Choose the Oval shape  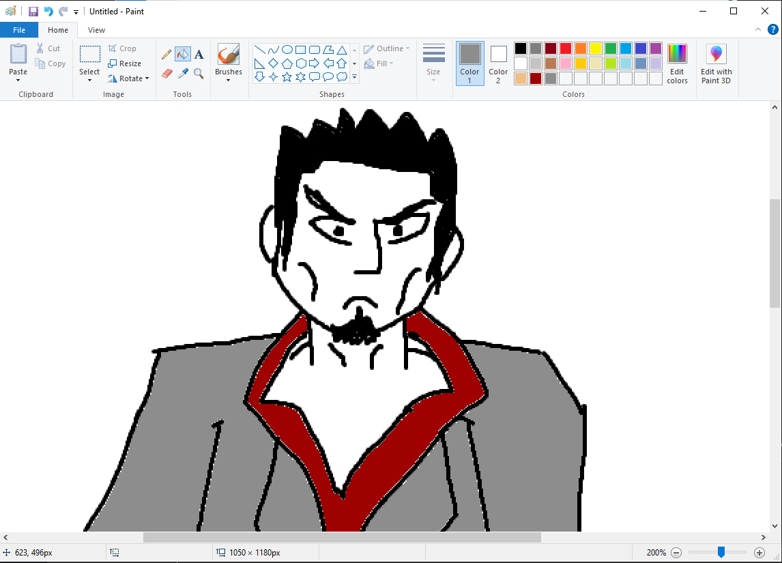point(287,49)
